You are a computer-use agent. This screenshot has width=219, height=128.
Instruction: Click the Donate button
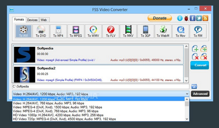point(160,18)
